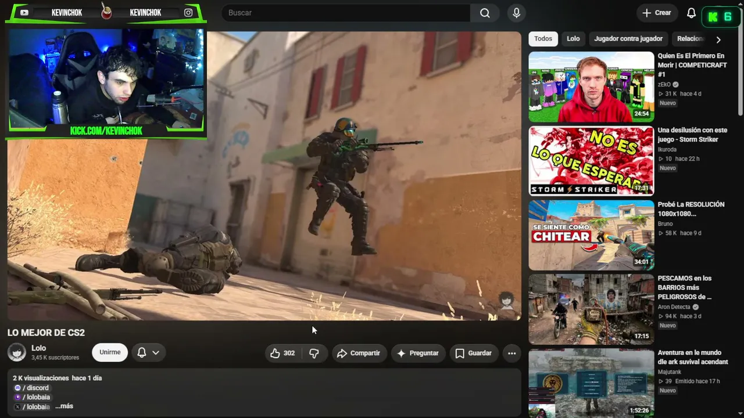This screenshot has width=744, height=418.
Task: Save the video with Guardar
Action: (474, 353)
